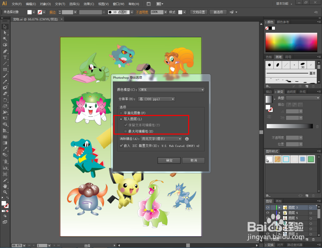Select the Lasso tool
Viewport: 322px width, 248px height.
coord(5,45)
